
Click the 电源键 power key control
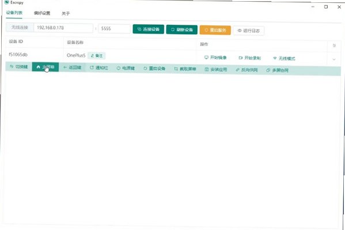click(x=126, y=68)
